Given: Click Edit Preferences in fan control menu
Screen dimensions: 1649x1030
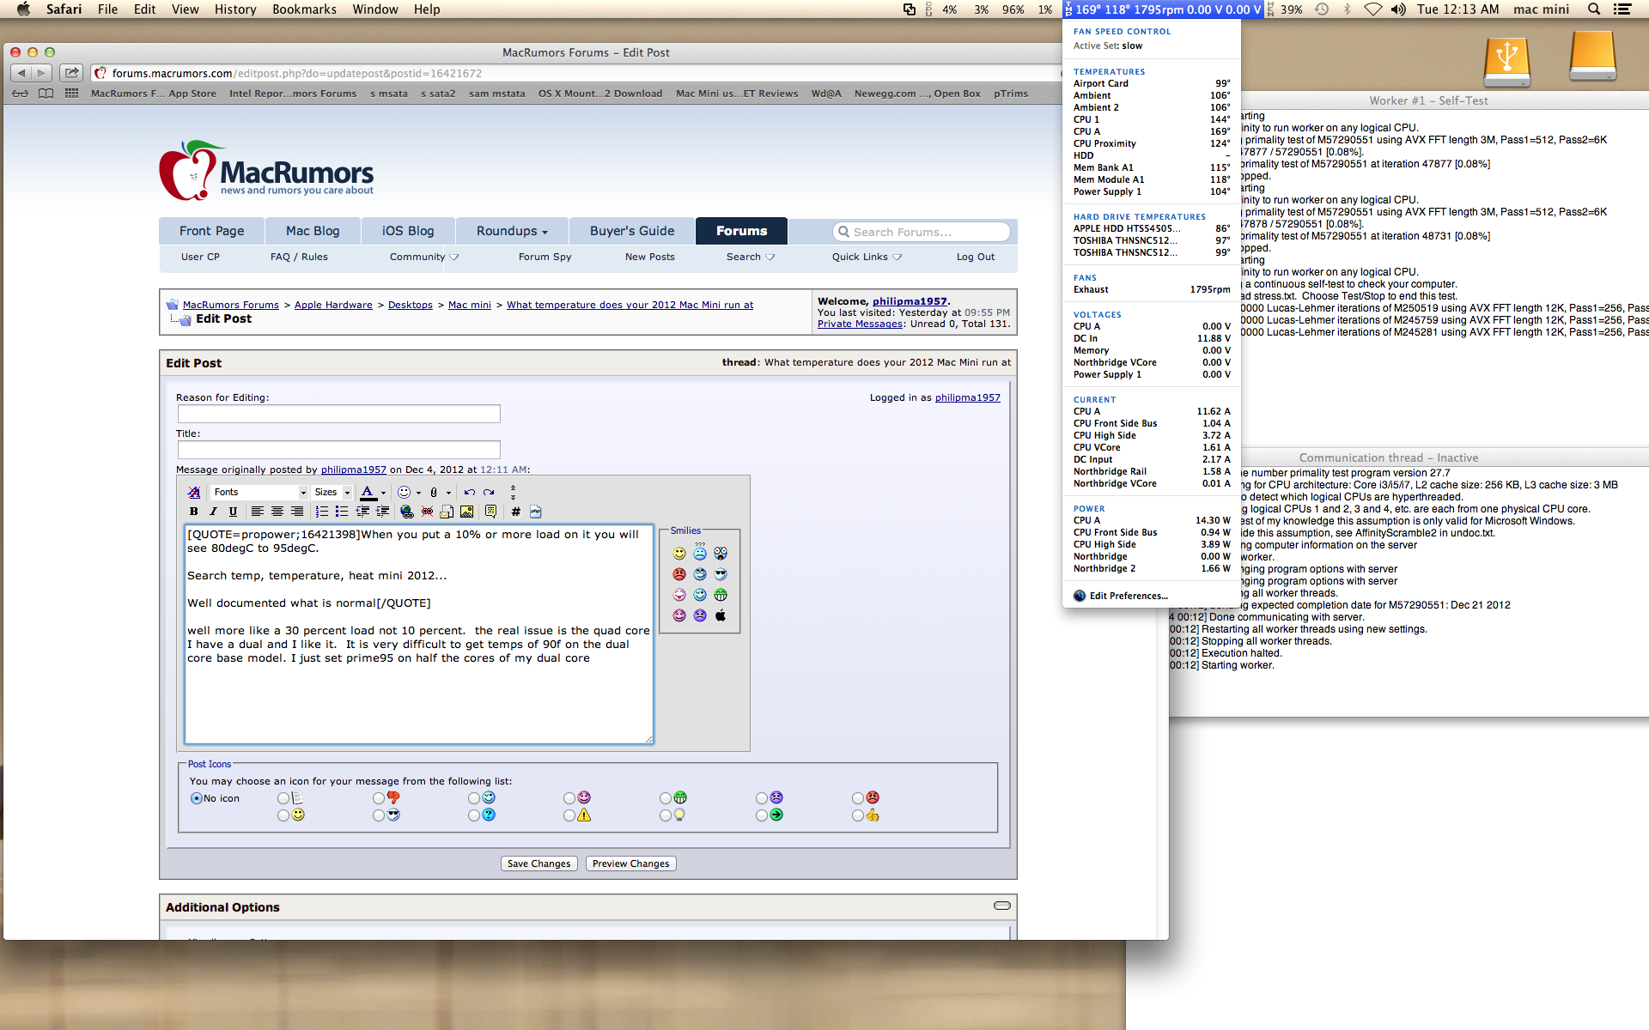Looking at the screenshot, I should pos(1129,596).
